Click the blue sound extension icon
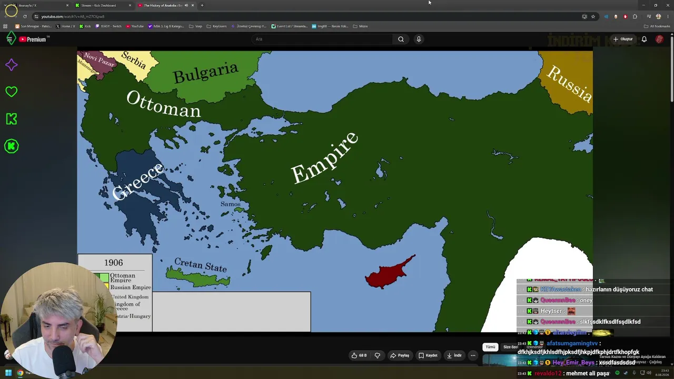This screenshot has width=674, height=379. point(606,16)
